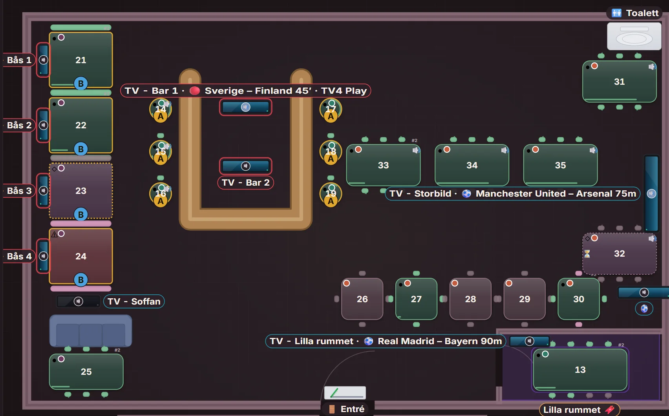The width and height of the screenshot is (669, 416).
Task: Click the speaker icon on table 31
Action: (x=652, y=67)
